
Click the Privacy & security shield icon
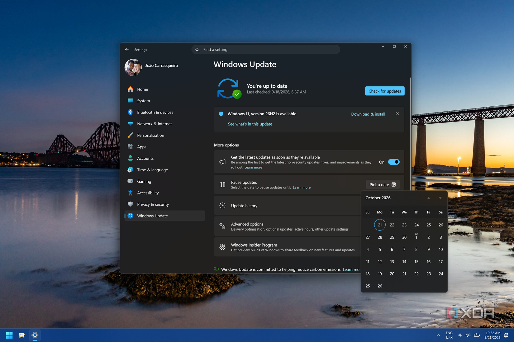pos(131,204)
